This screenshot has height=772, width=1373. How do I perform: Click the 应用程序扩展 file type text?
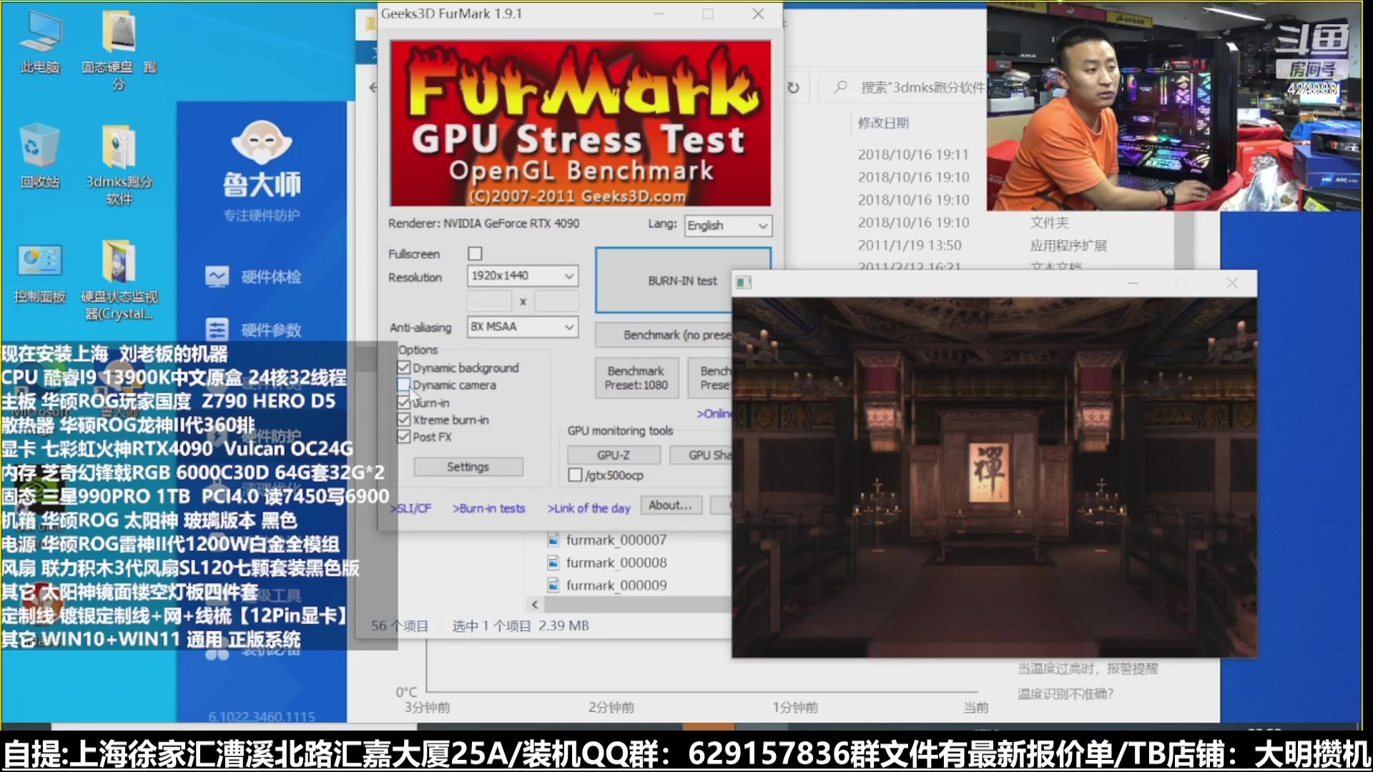coord(1068,246)
